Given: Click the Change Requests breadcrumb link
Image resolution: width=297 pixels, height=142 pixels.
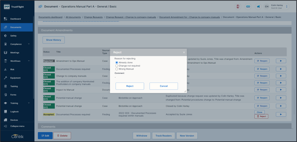Looking at the screenshot, I should pyautogui.click(x=93, y=17).
